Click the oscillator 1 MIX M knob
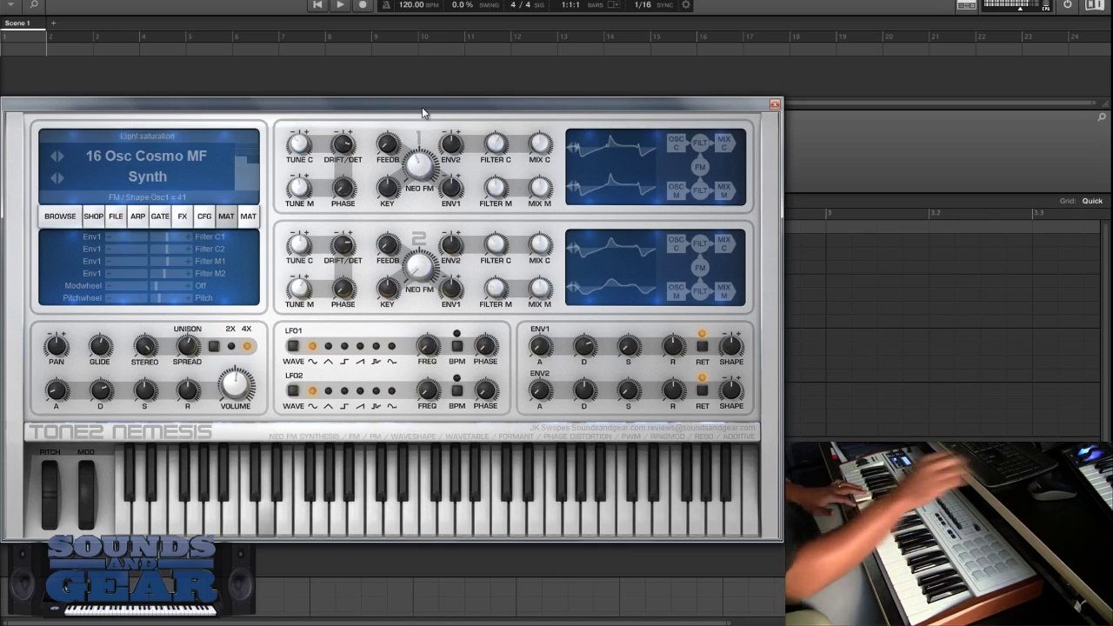Screen dimensions: 1113x626 coord(540,187)
